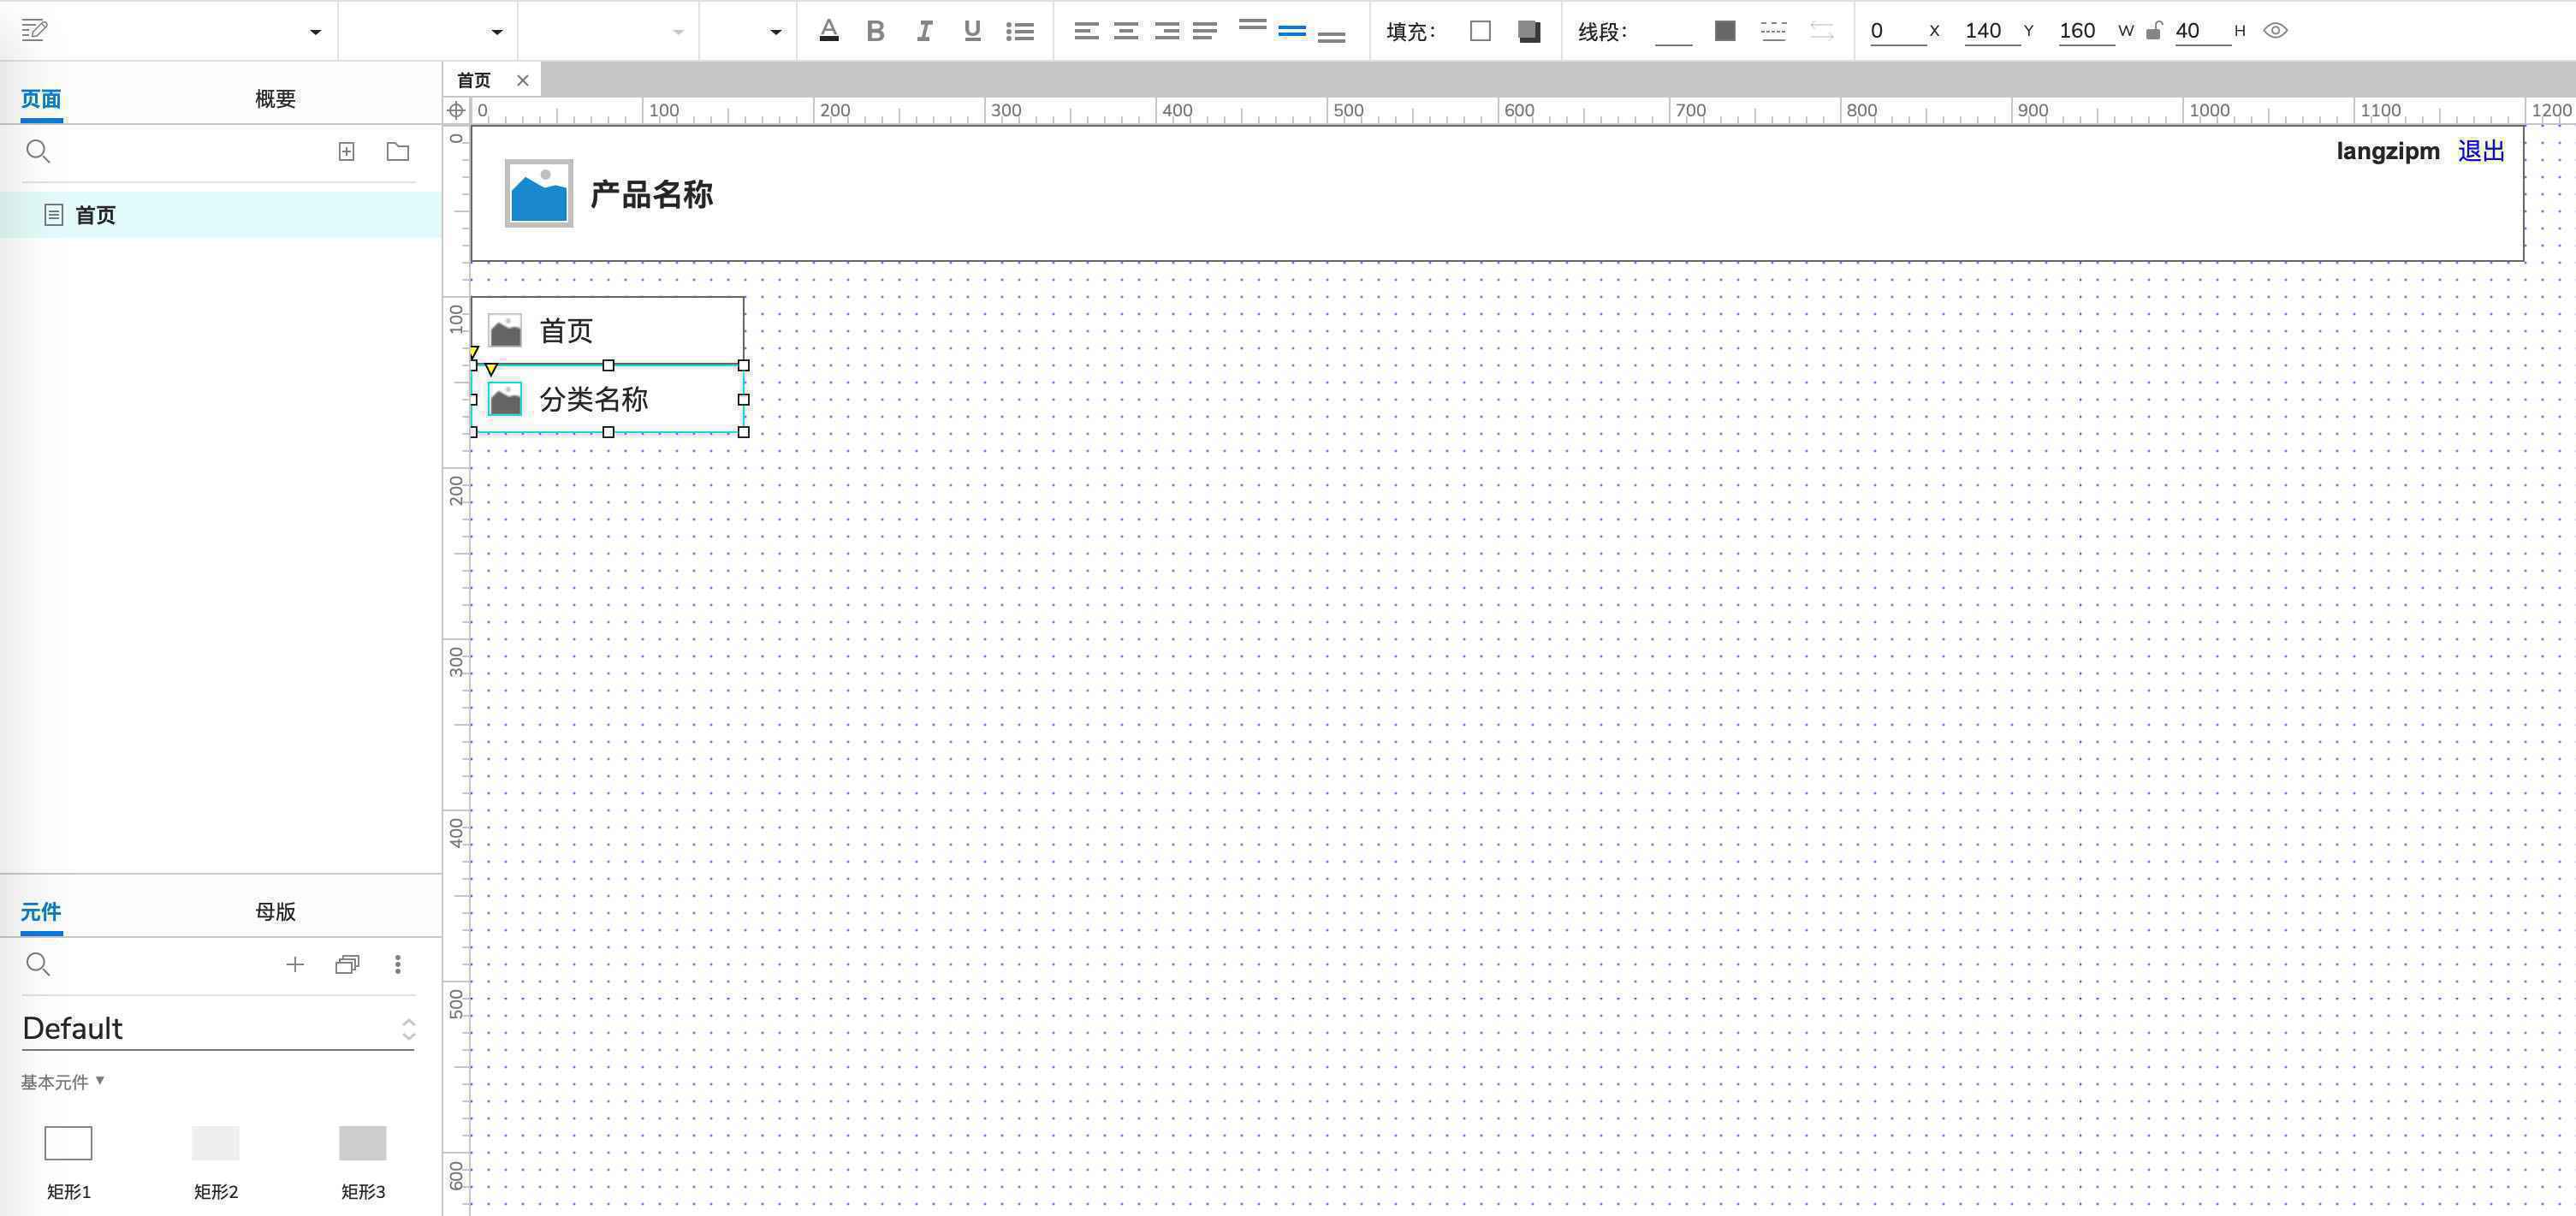Align text to bottom vertically

pos(1331,36)
